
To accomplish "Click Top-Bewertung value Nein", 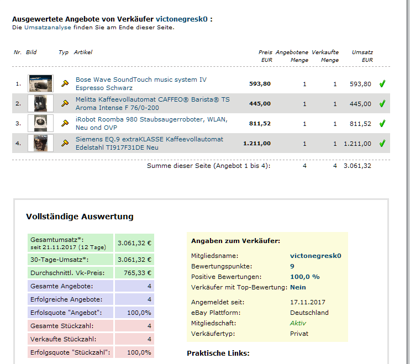I will click(x=298, y=287).
